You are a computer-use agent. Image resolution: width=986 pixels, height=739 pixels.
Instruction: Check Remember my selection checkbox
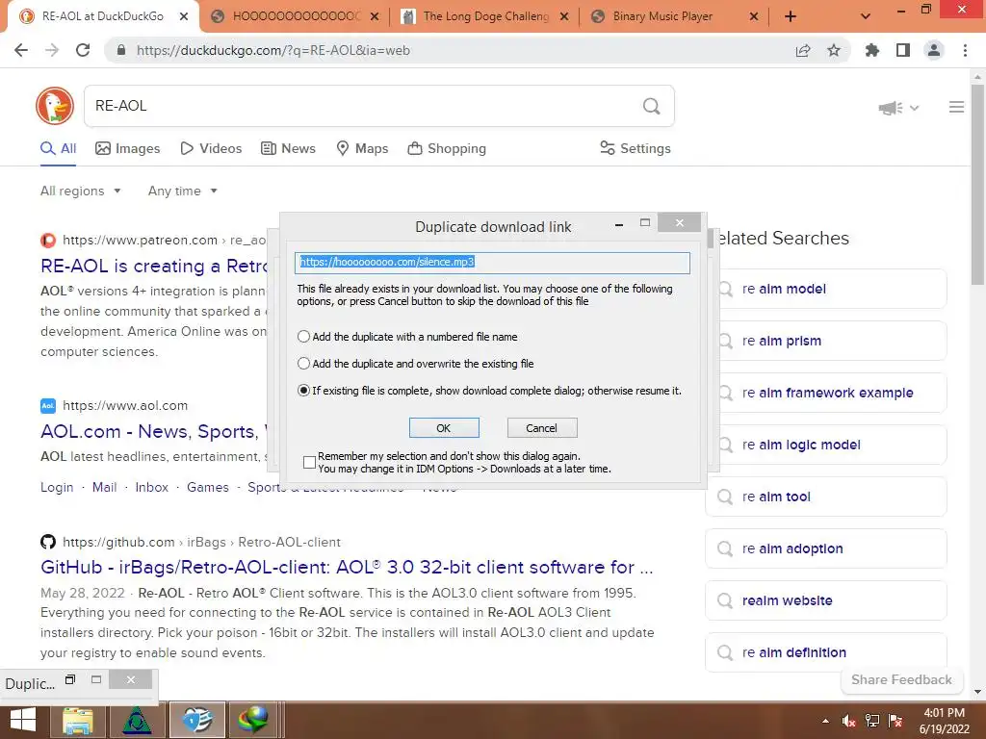309,463
